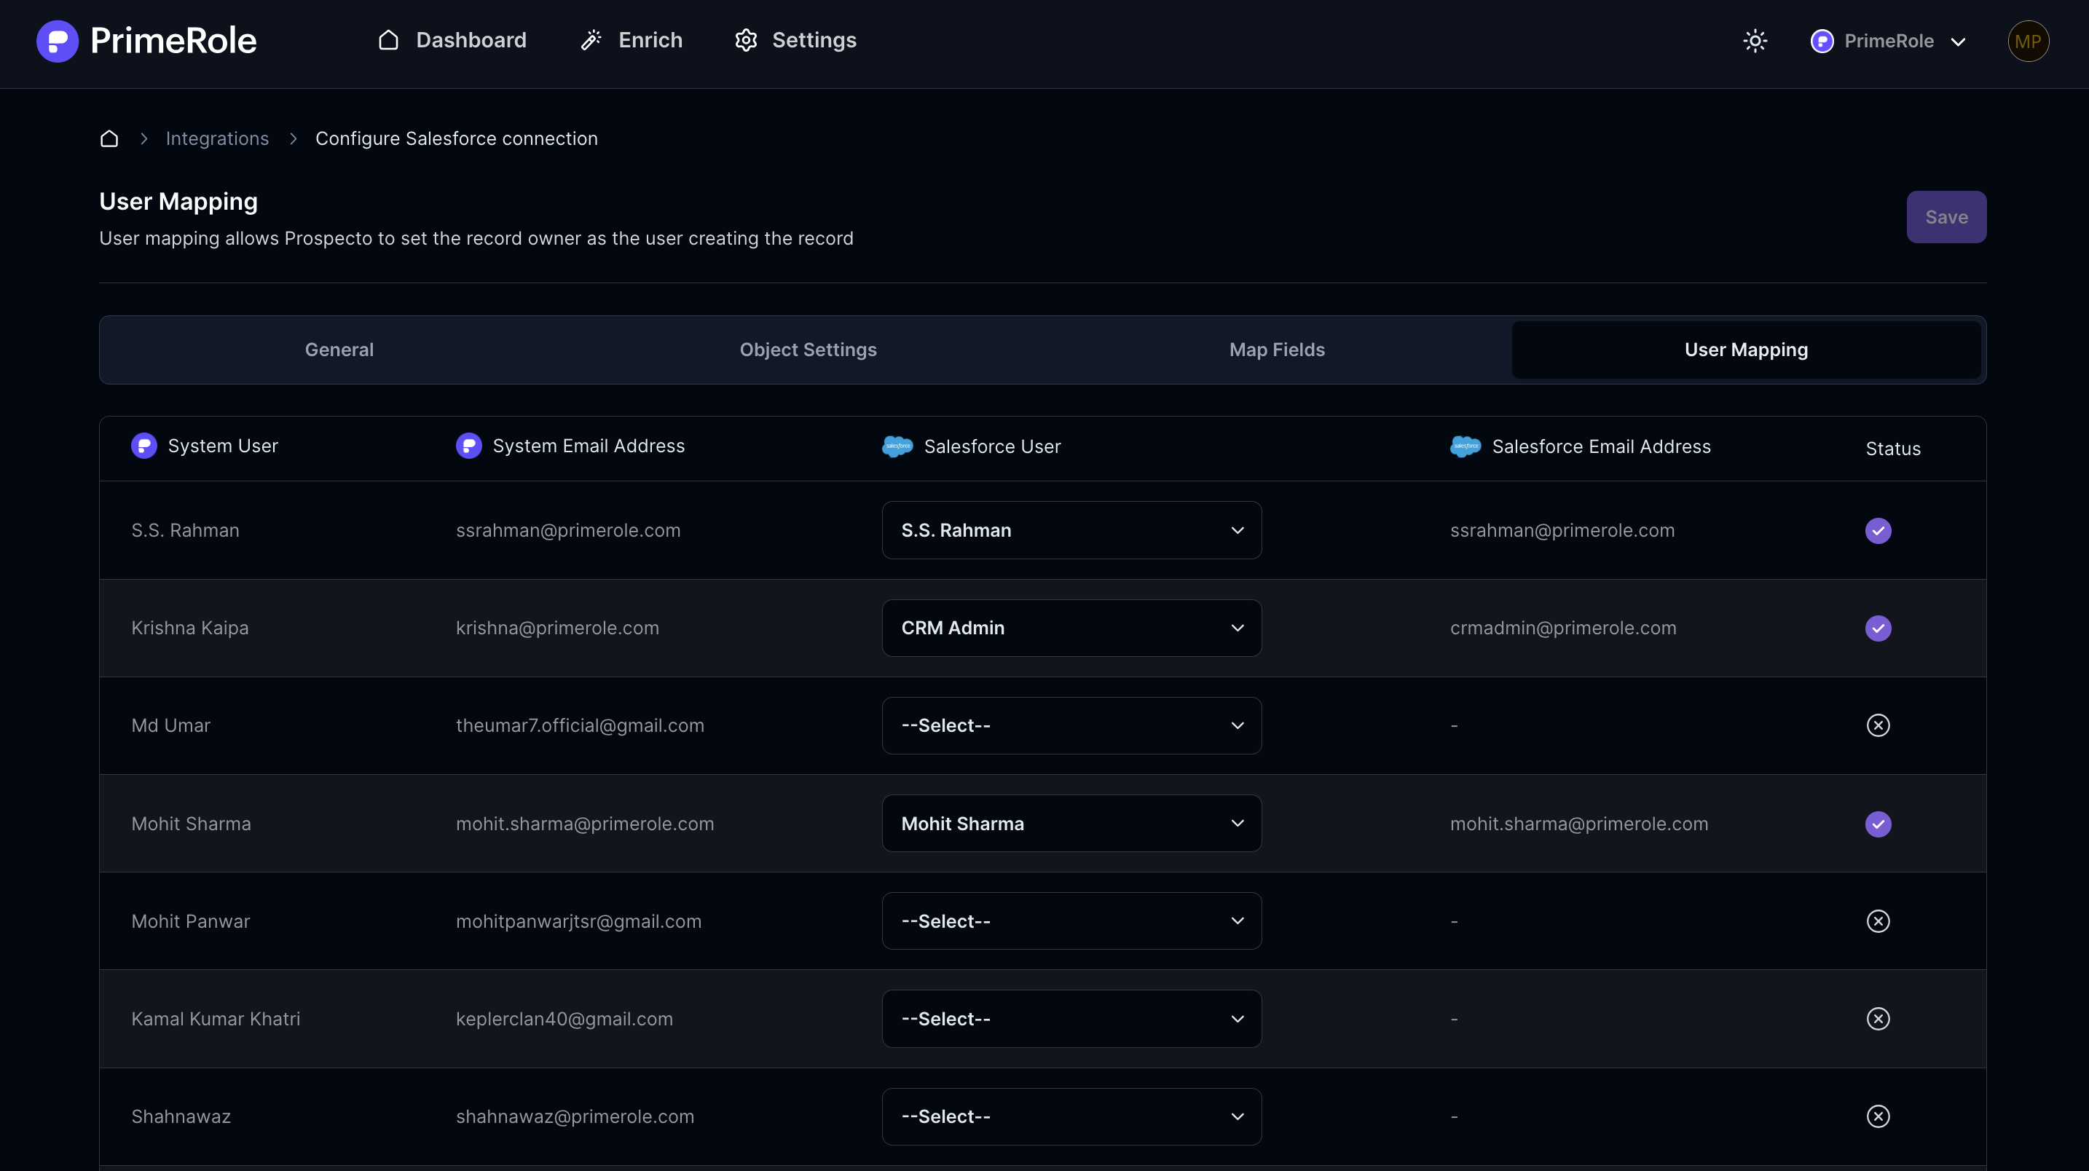Image resolution: width=2089 pixels, height=1171 pixels.
Task: Click the PrimeRole logo icon
Action: point(58,42)
